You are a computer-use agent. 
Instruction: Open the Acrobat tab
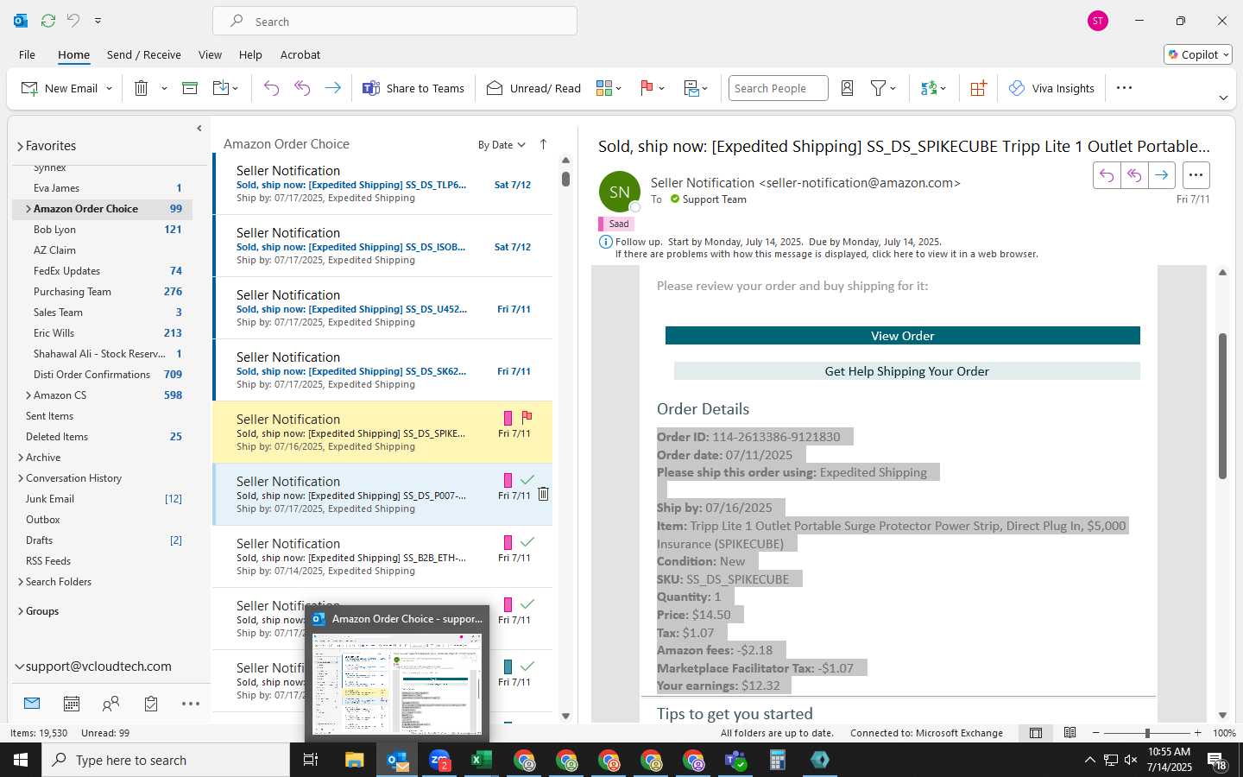pos(300,54)
